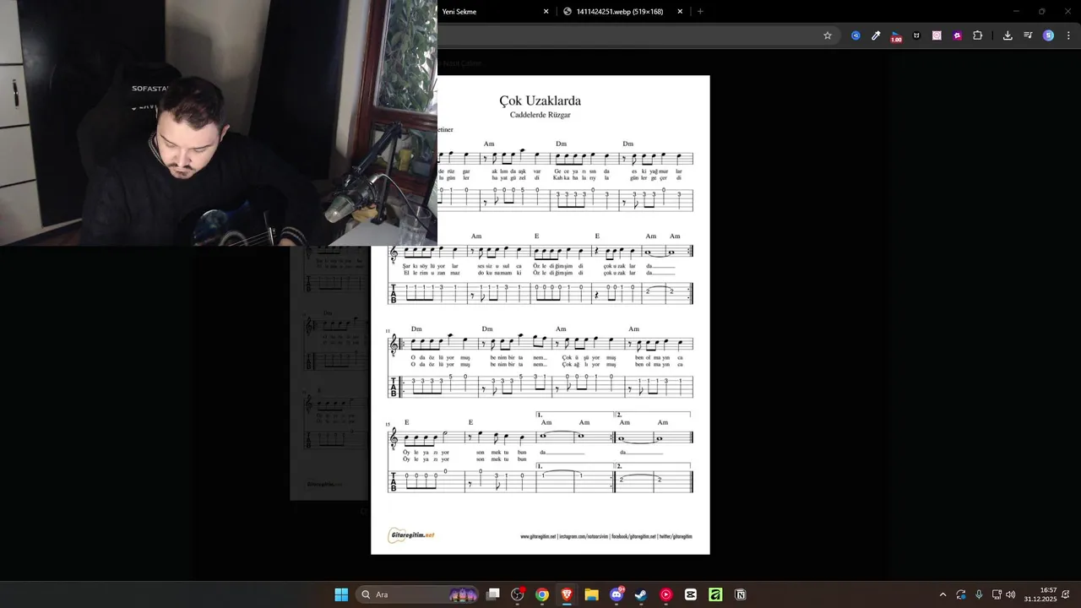Open the pink square extension icon
This screenshot has width=1081, height=608.
click(x=937, y=35)
